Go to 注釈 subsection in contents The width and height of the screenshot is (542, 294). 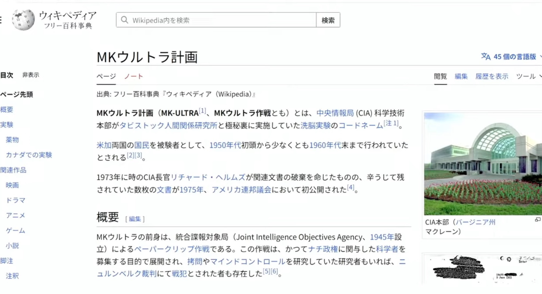pyautogui.click(x=12, y=276)
